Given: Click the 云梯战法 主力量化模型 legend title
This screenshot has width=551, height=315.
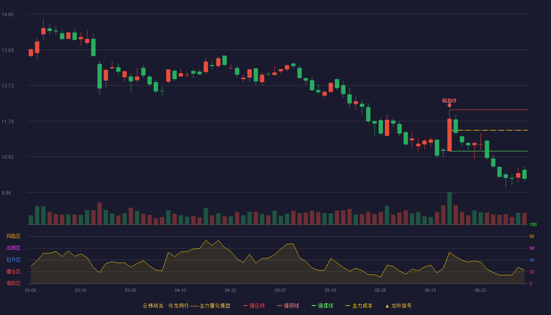Looking at the screenshot, I should 186,306.
